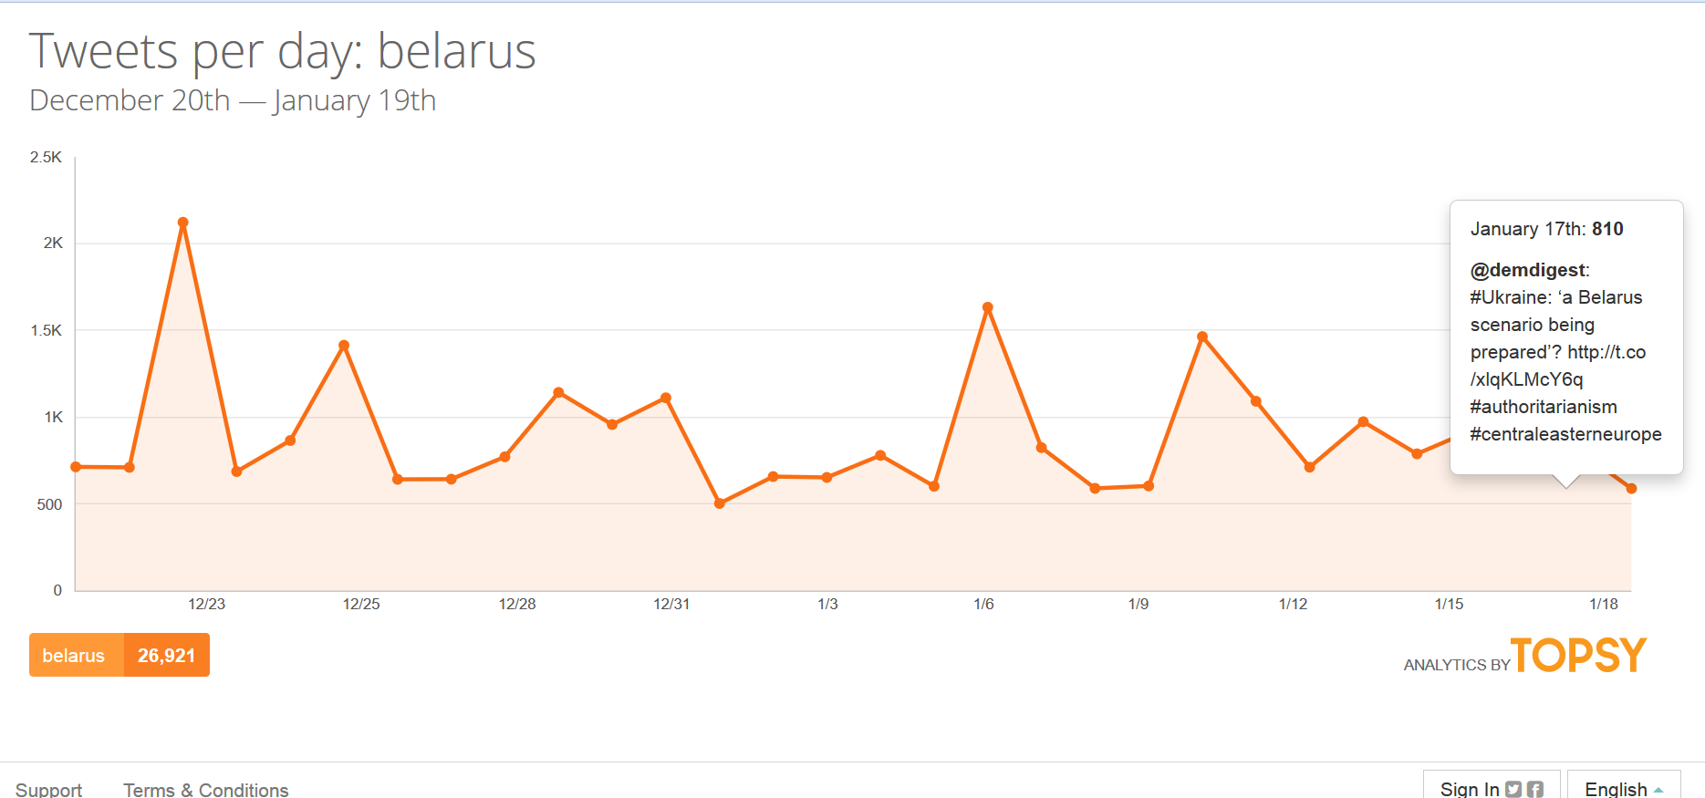Select the peak data point above 1/6
The height and width of the screenshot is (798, 1705).
coord(988,307)
